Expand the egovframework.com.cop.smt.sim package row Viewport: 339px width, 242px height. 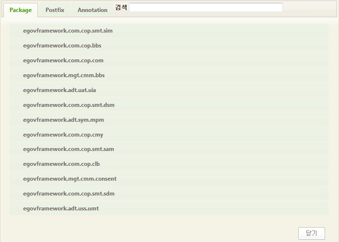(x=68, y=31)
